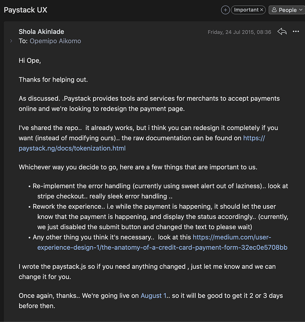This screenshot has width=305, height=322.
Task: Open the paystack.ng tokenization docs link
Action: coord(72,148)
